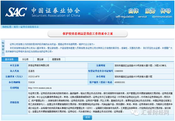Screen dimensions: 175x121
Task: Click the 注册资本（万元） label cell
Action: [14, 77]
